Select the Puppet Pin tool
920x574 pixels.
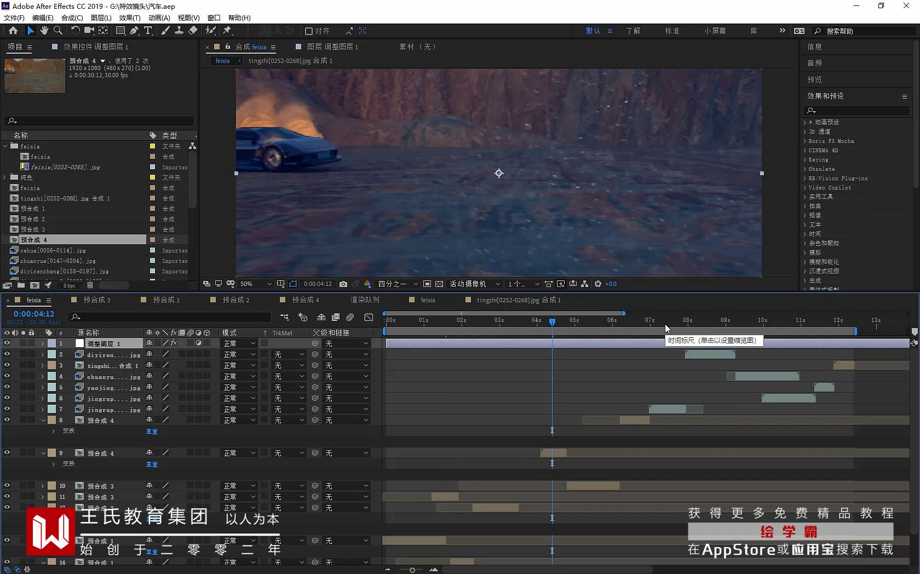[227, 31]
